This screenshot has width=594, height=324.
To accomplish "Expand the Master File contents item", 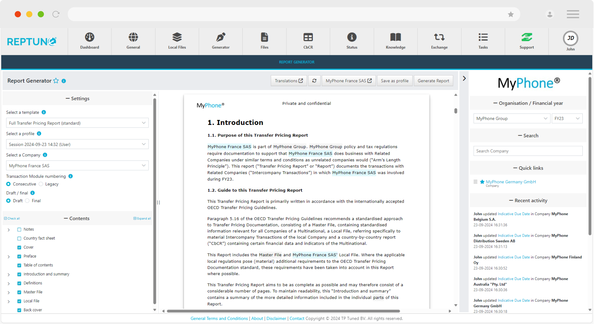I will pos(9,292).
